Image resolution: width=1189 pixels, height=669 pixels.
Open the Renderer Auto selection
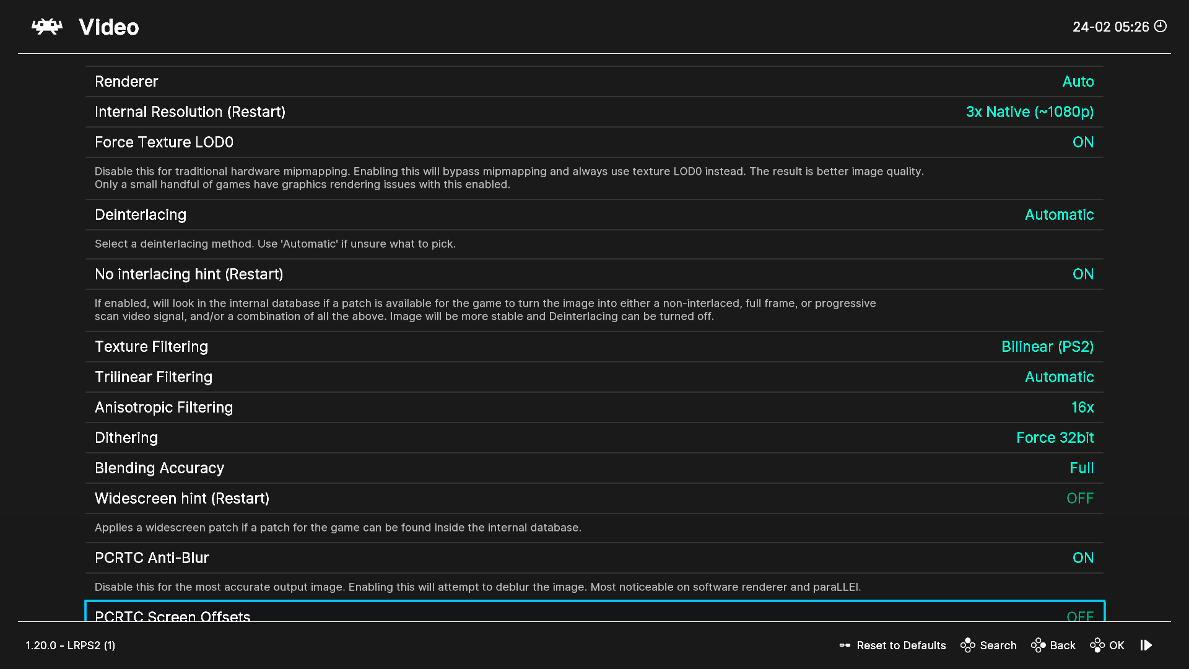(594, 82)
